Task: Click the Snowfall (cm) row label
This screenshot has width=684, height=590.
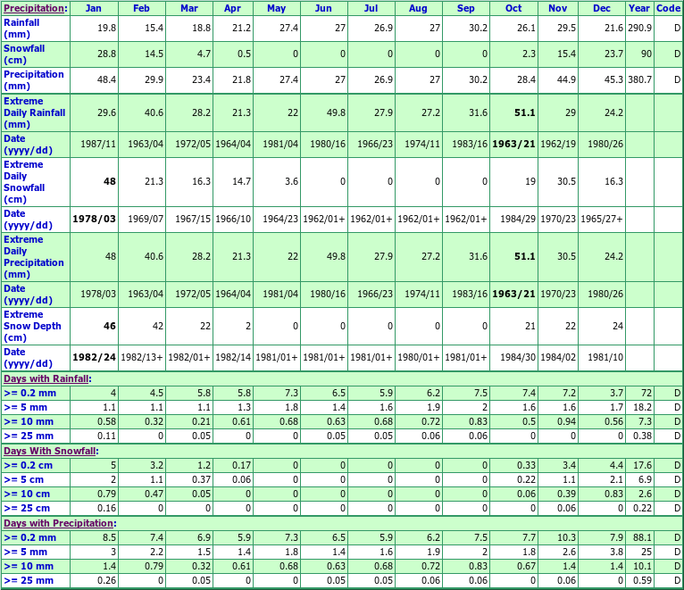Action: click(x=24, y=54)
